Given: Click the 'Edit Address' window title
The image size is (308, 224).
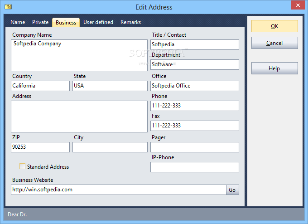Looking at the screenshot, I should coord(154,7).
